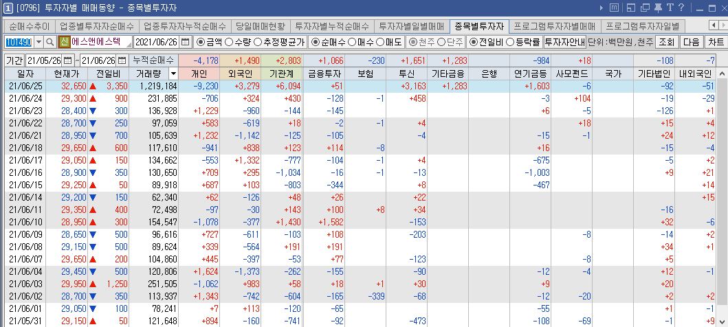Switch to 업종투자자누적순매수 tab
728x327 pixels.
(x=185, y=26)
